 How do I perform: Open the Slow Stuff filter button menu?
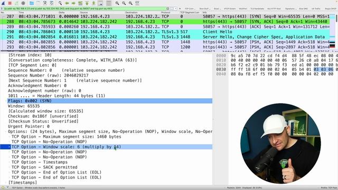pos(204,9)
